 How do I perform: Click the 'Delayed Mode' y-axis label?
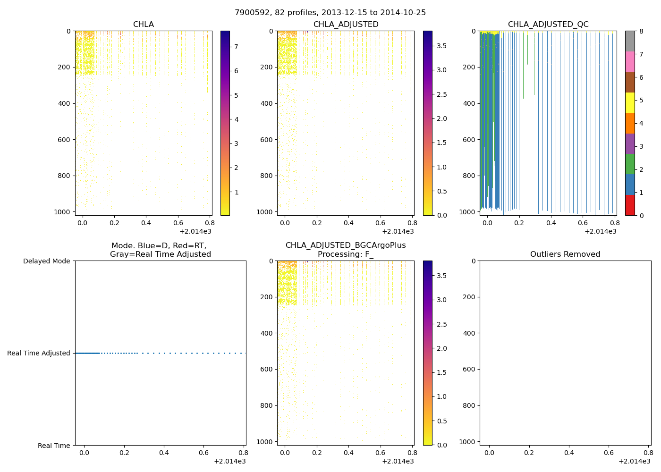pyautogui.click(x=46, y=261)
